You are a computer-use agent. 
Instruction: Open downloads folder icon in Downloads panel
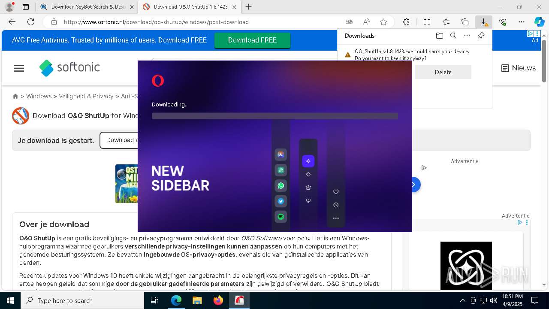pos(439,36)
